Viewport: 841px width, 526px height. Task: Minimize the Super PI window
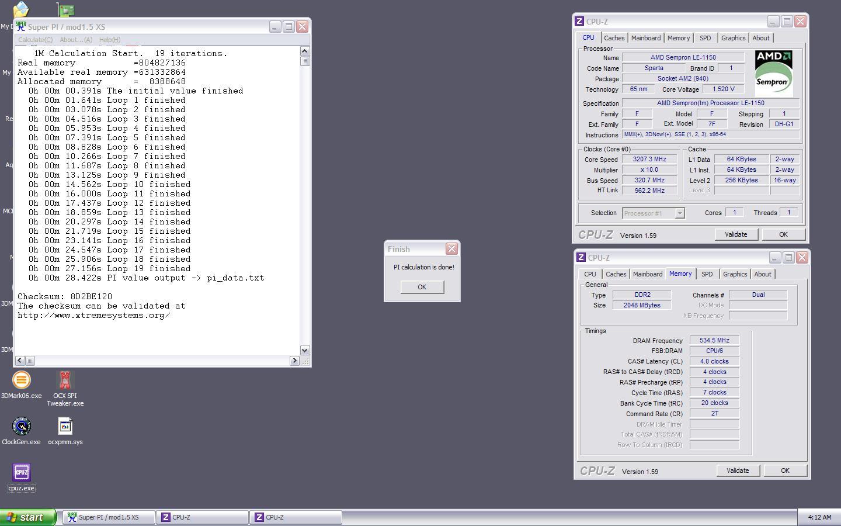tap(275, 27)
